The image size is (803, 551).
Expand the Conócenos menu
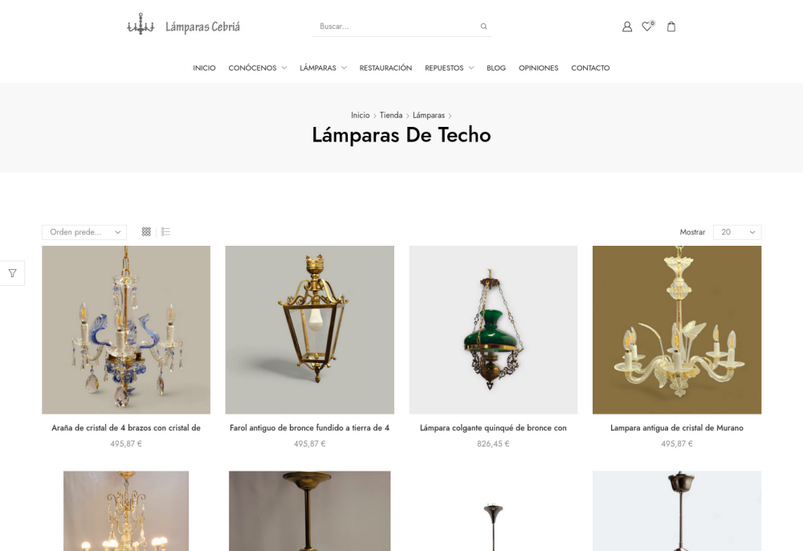point(257,67)
